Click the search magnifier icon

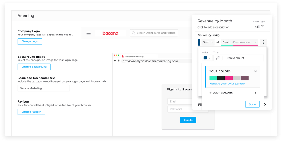click(x=133, y=33)
